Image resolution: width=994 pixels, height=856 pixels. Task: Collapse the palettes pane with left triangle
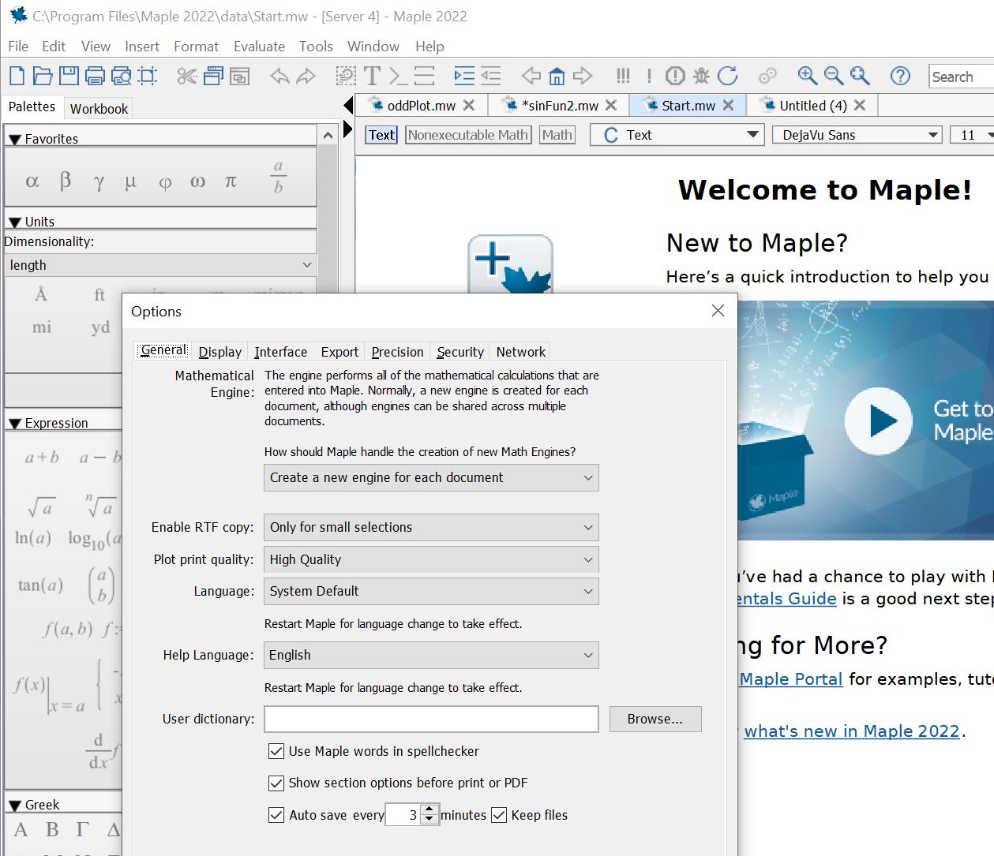pos(348,106)
